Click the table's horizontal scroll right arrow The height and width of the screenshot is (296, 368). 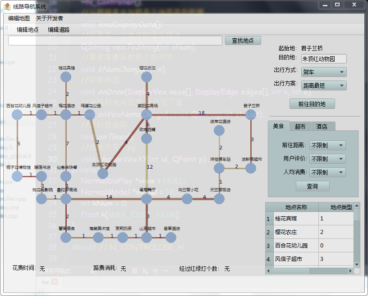350,271
